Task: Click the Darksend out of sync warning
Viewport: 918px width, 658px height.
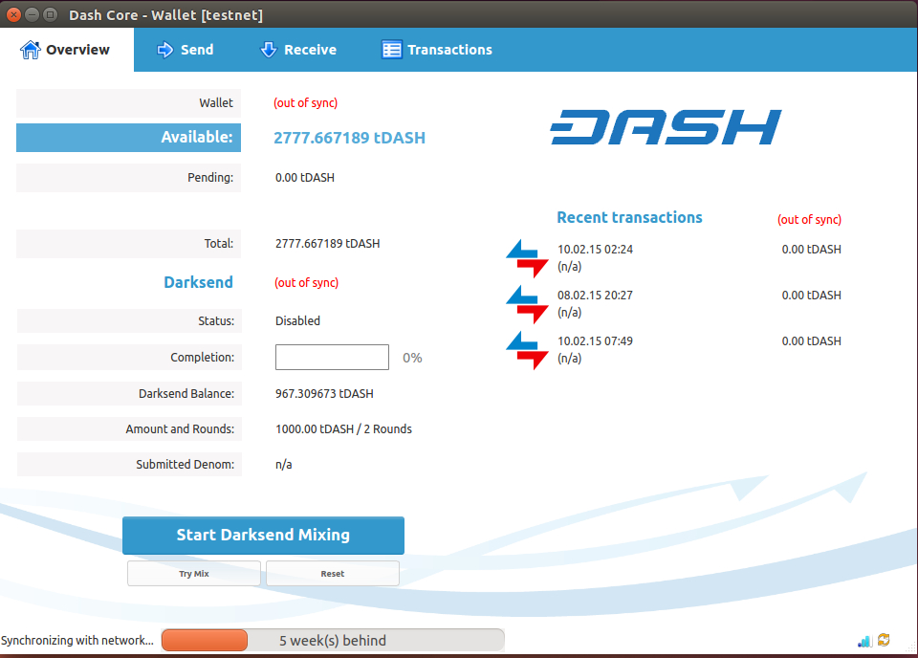Action: [x=307, y=283]
